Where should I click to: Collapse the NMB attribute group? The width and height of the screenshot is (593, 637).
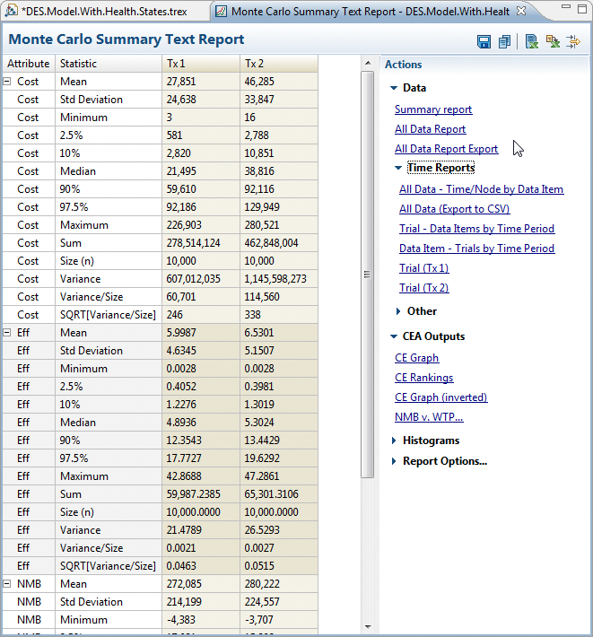click(7, 583)
